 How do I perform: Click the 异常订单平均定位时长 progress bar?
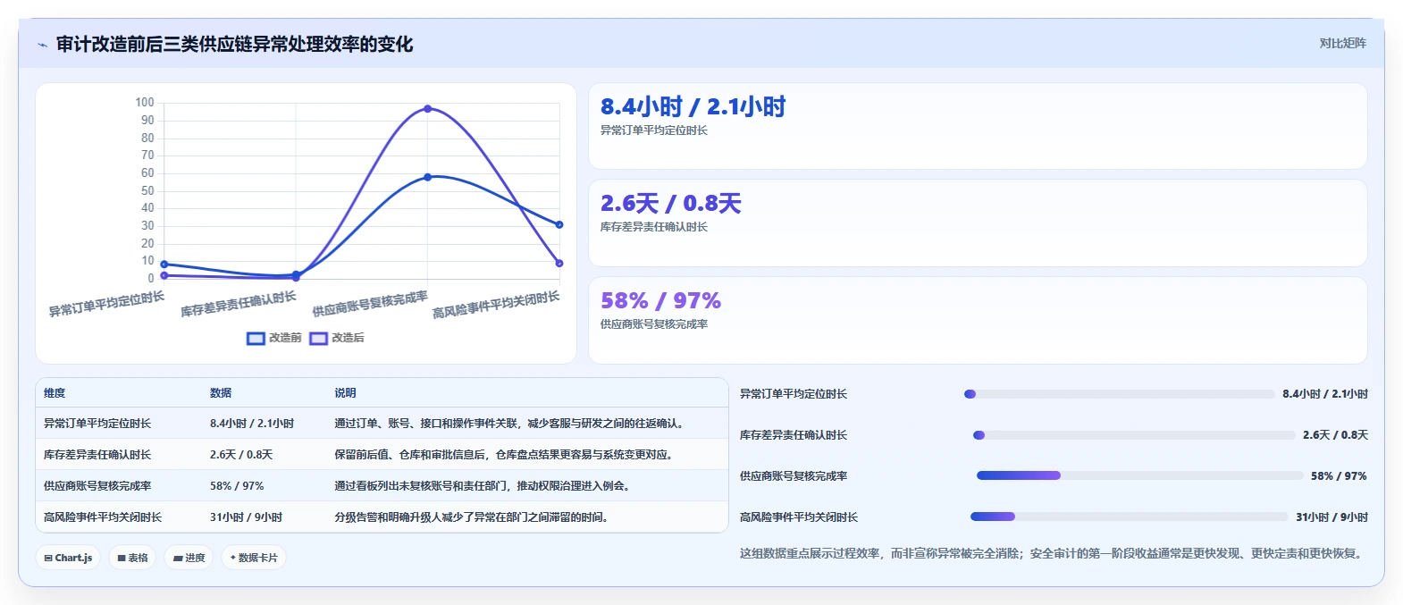(1120, 394)
